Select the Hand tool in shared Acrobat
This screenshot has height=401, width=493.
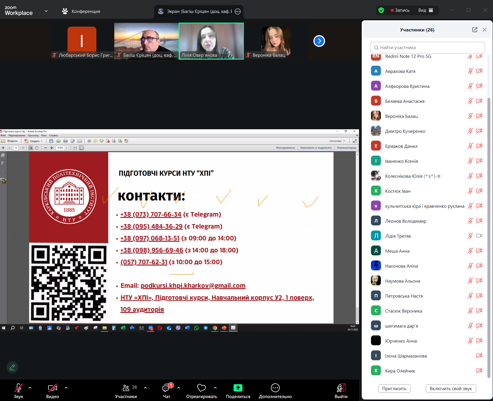point(37,148)
